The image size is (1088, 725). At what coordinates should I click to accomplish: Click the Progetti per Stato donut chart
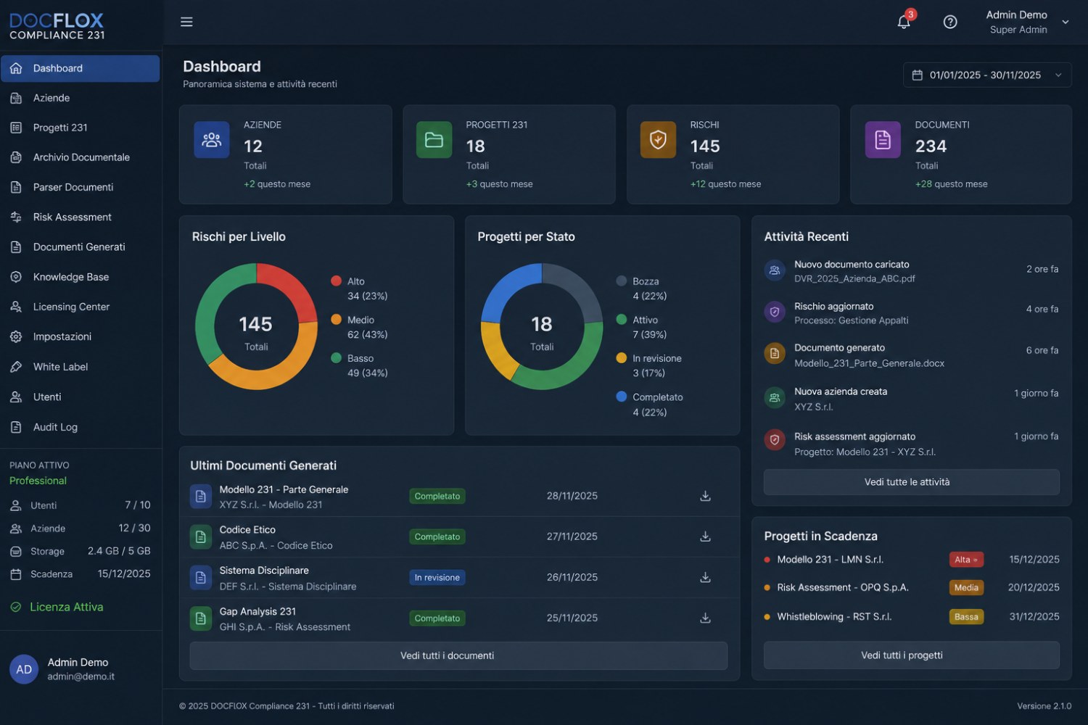pyautogui.click(x=542, y=326)
